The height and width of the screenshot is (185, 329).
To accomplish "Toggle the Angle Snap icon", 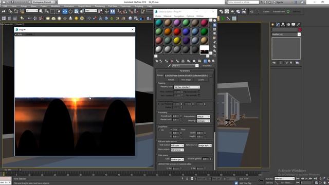I will click(125, 11).
